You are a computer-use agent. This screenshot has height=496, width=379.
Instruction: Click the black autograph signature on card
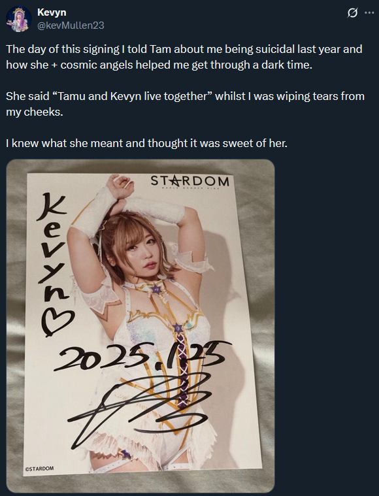[x=140, y=408]
